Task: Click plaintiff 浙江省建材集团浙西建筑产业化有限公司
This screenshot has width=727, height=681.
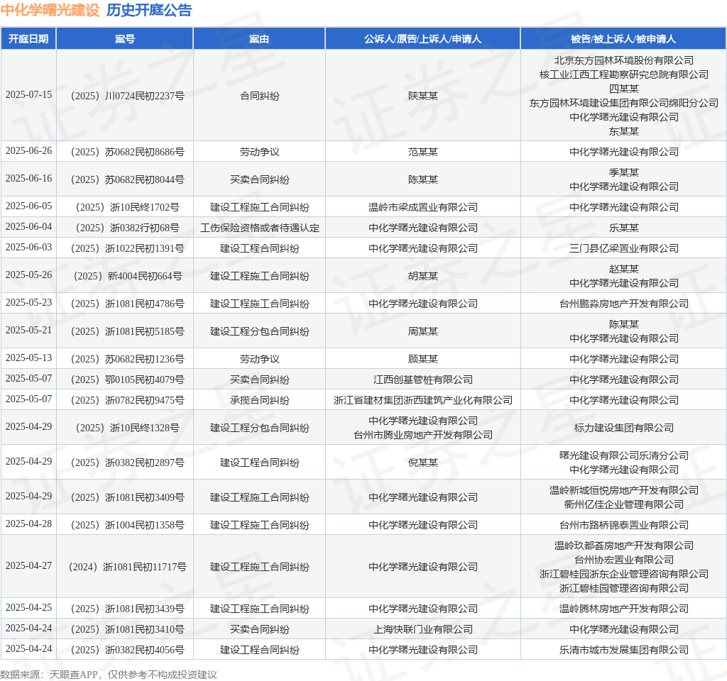Action: pyautogui.click(x=423, y=400)
